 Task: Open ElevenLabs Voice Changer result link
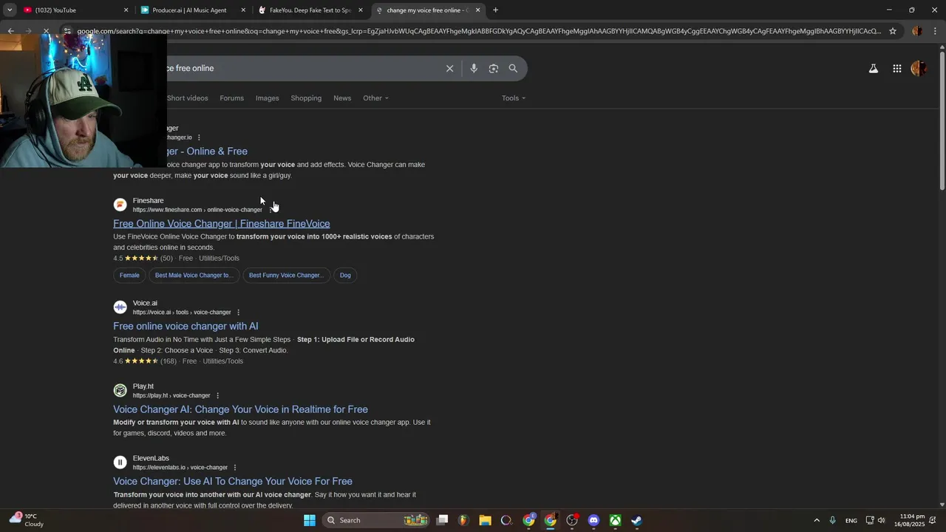pyautogui.click(x=233, y=481)
